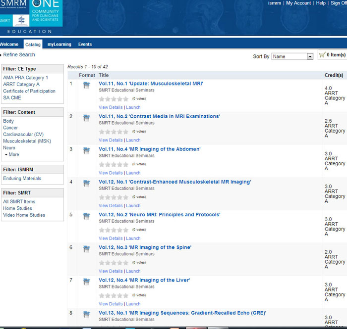
Task: Open the shopping cart icon
Action: (322, 55)
